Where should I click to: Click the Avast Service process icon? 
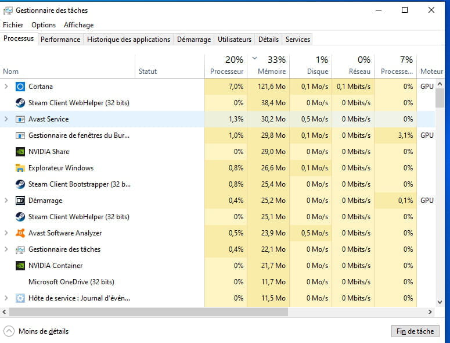[20, 119]
